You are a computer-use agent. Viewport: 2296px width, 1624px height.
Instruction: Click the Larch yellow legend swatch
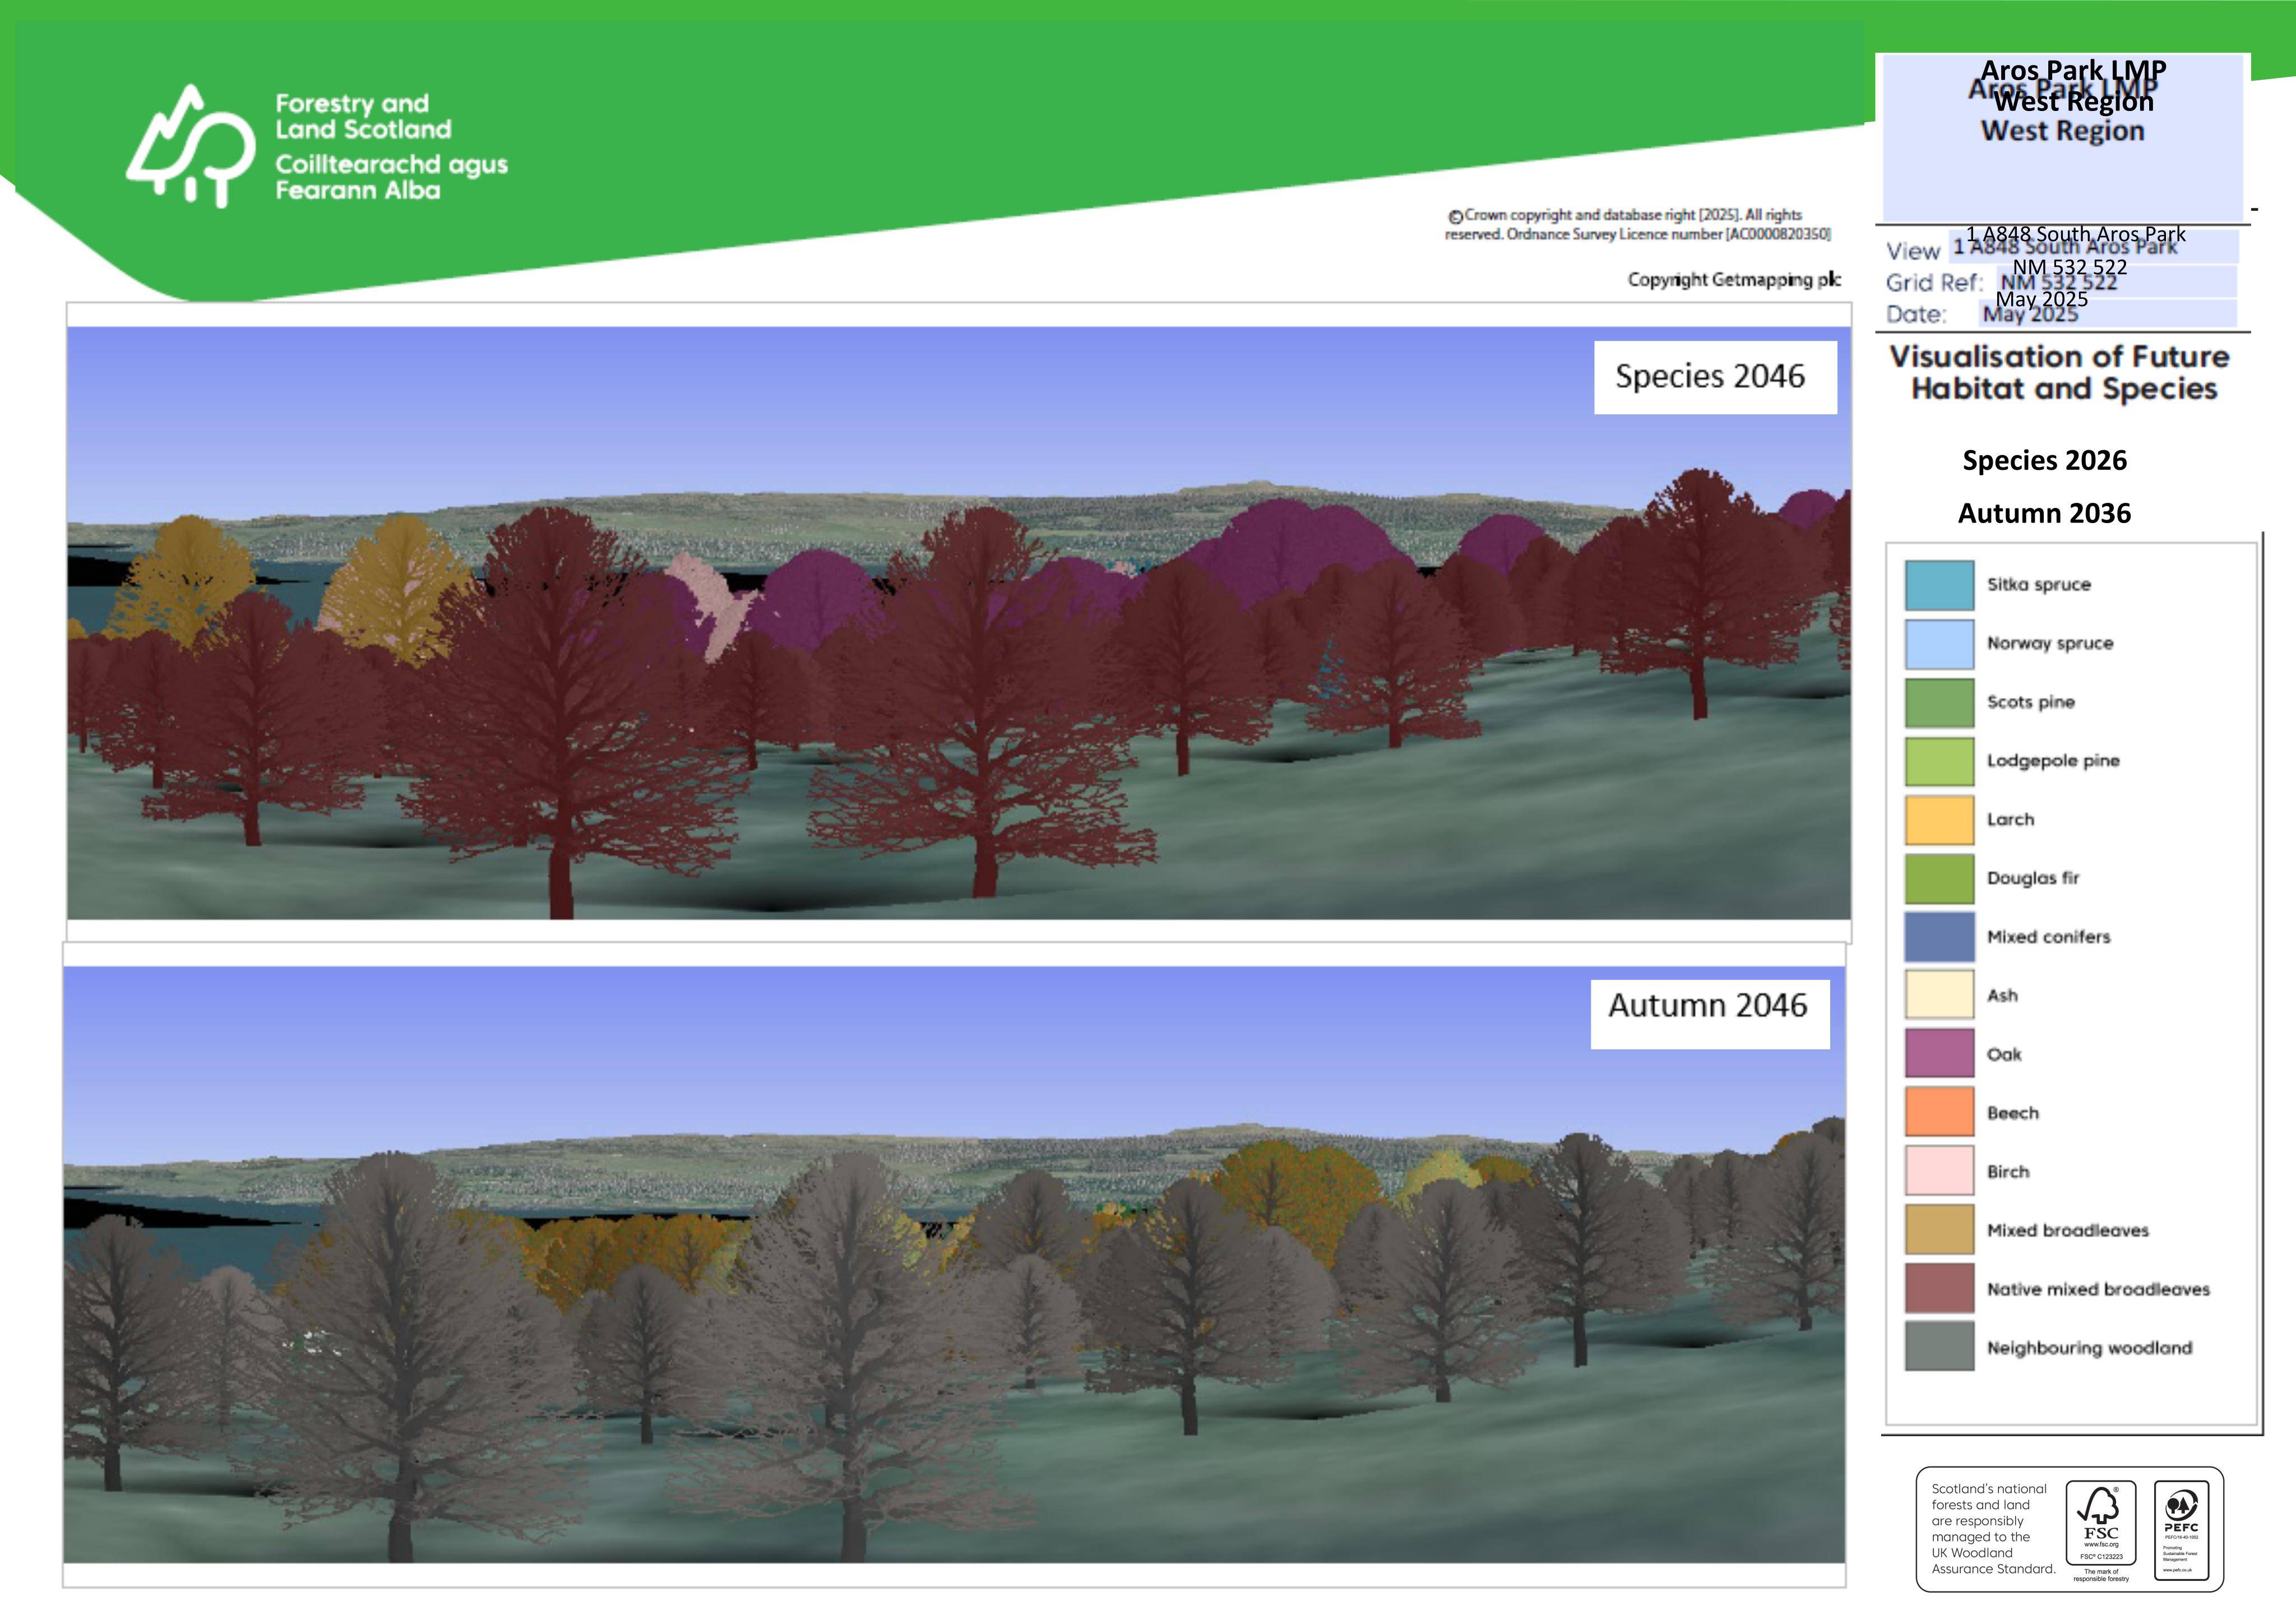(x=1939, y=820)
